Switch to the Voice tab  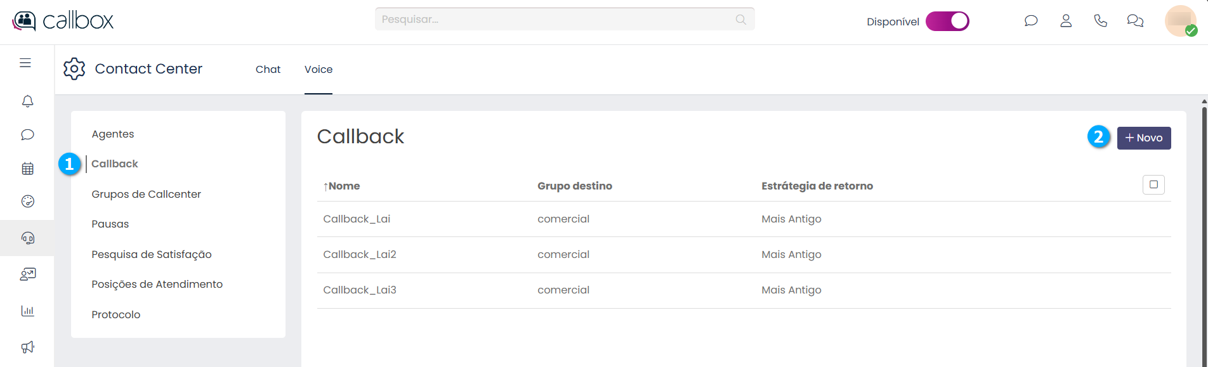point(318,70)
